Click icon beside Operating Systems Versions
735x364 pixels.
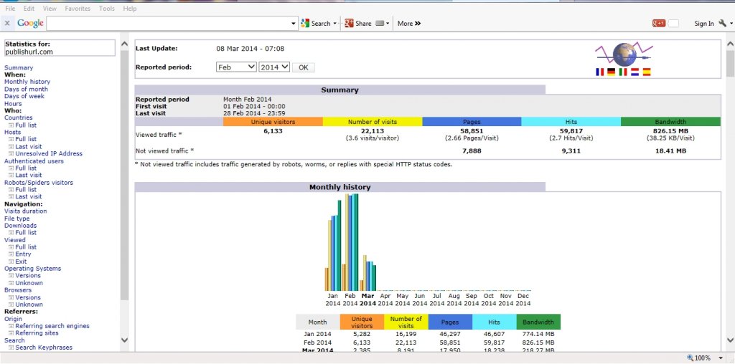[11, 276]
